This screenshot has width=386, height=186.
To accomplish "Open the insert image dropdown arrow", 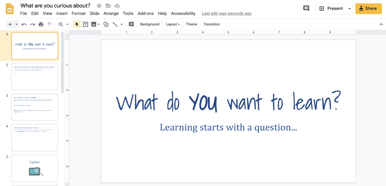I will coord(99,24).
